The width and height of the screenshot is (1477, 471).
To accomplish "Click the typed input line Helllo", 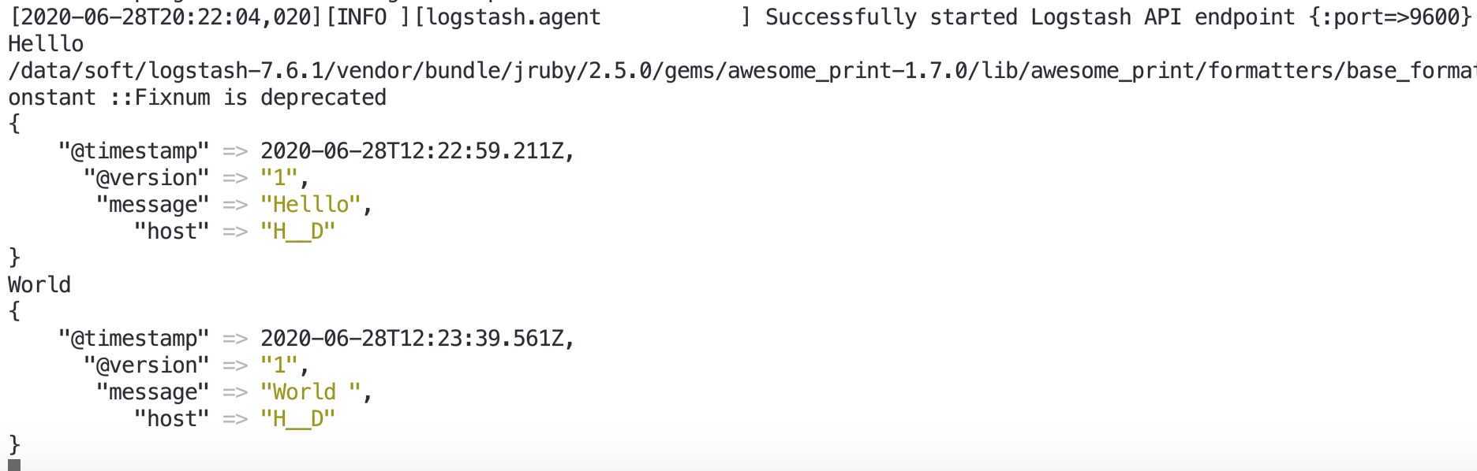I will coord(46,44).
